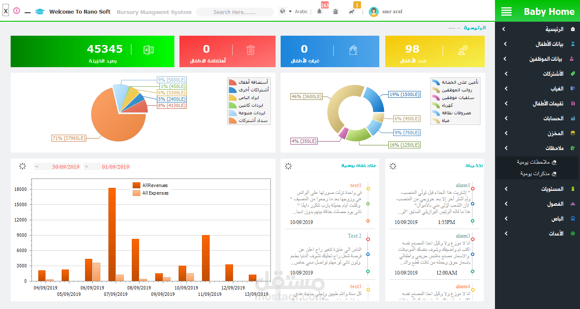
Task: Click the الرئيسية breadcrumb link
Action: pyautogui.click(x=475, y=28)
